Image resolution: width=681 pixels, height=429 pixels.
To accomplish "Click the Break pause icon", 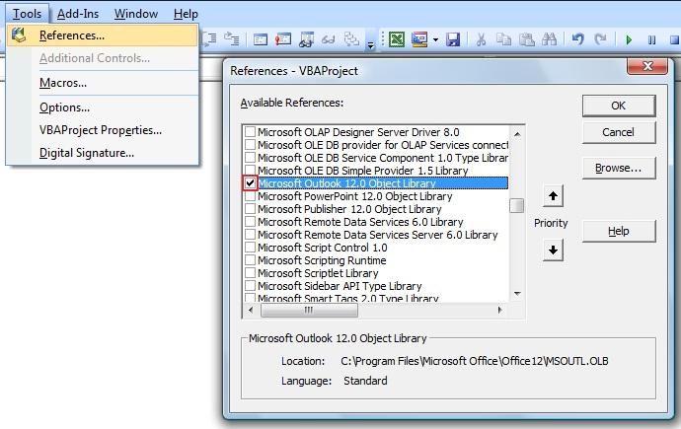I will click(651, 39).
